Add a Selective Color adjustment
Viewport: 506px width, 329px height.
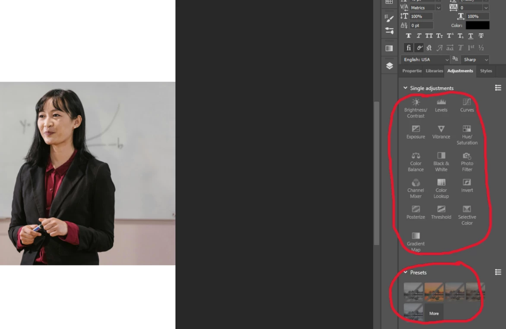click(467, 216)
